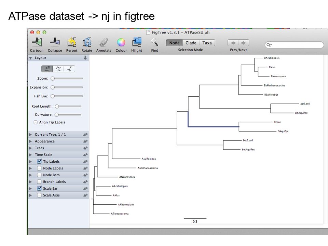The height and width of the screenshot is (246, 328).
Task: Collapse the Layout panel triangle
Action: coord(30,58)
